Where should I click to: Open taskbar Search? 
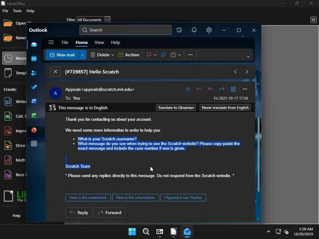[146, 232]
